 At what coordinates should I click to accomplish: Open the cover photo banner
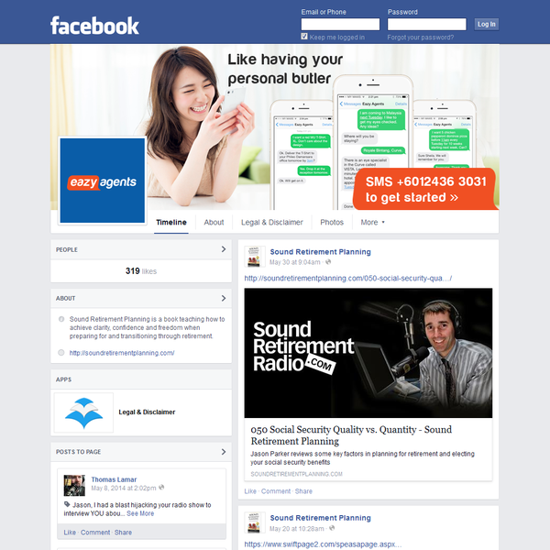coord(275,127)
